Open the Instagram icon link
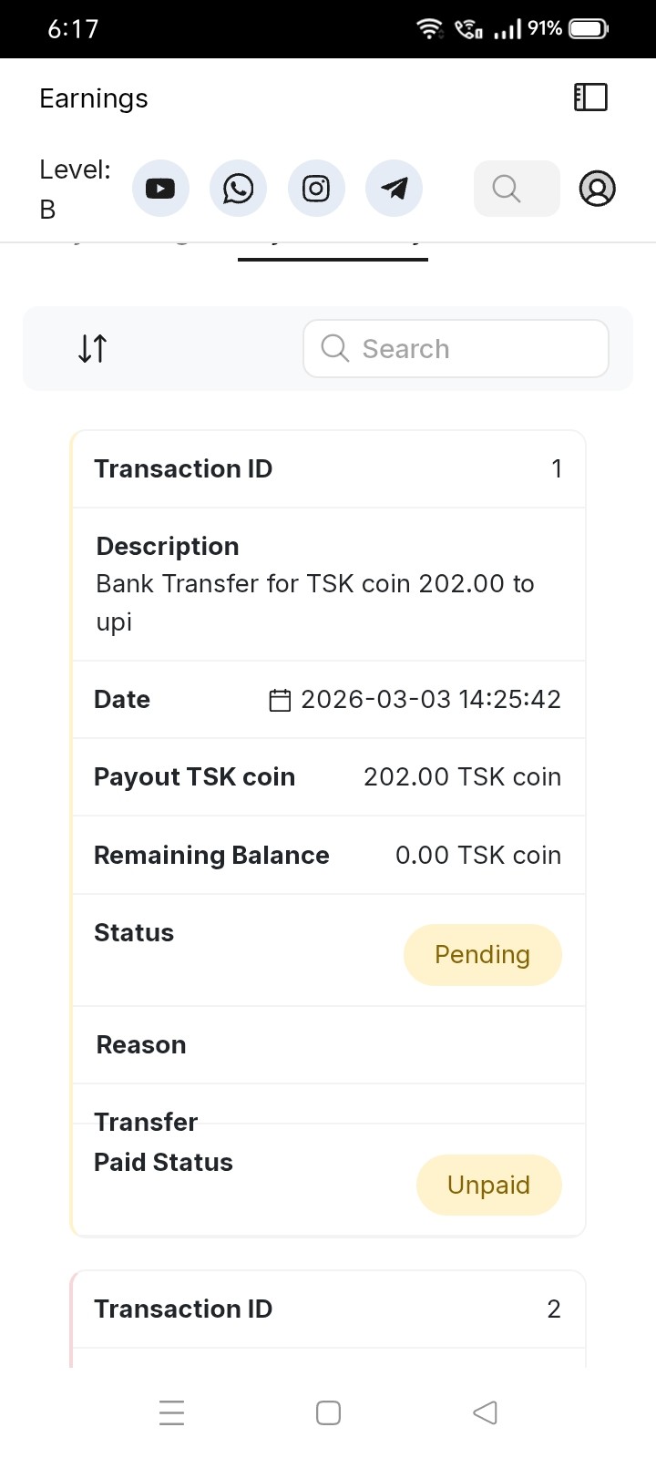656x1458 pixels. (x=316, y=189)
